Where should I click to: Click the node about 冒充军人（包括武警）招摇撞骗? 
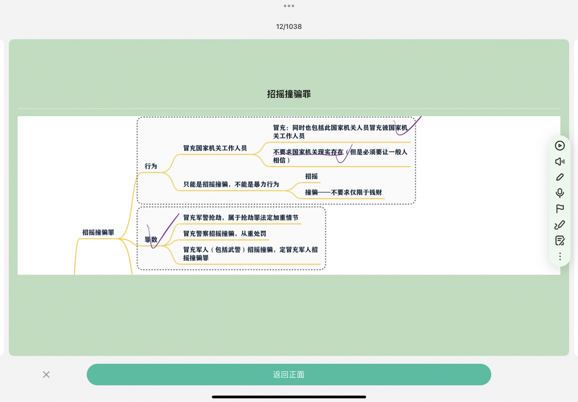tap(250, 253)
